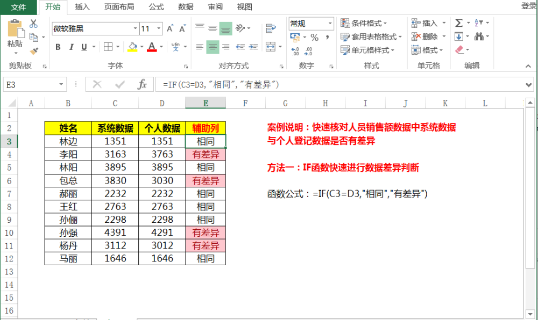The width and height of the screenshot is (538, 320).
Task: Switch to the 审阅 tab
Action: click(x=215, y=7)
